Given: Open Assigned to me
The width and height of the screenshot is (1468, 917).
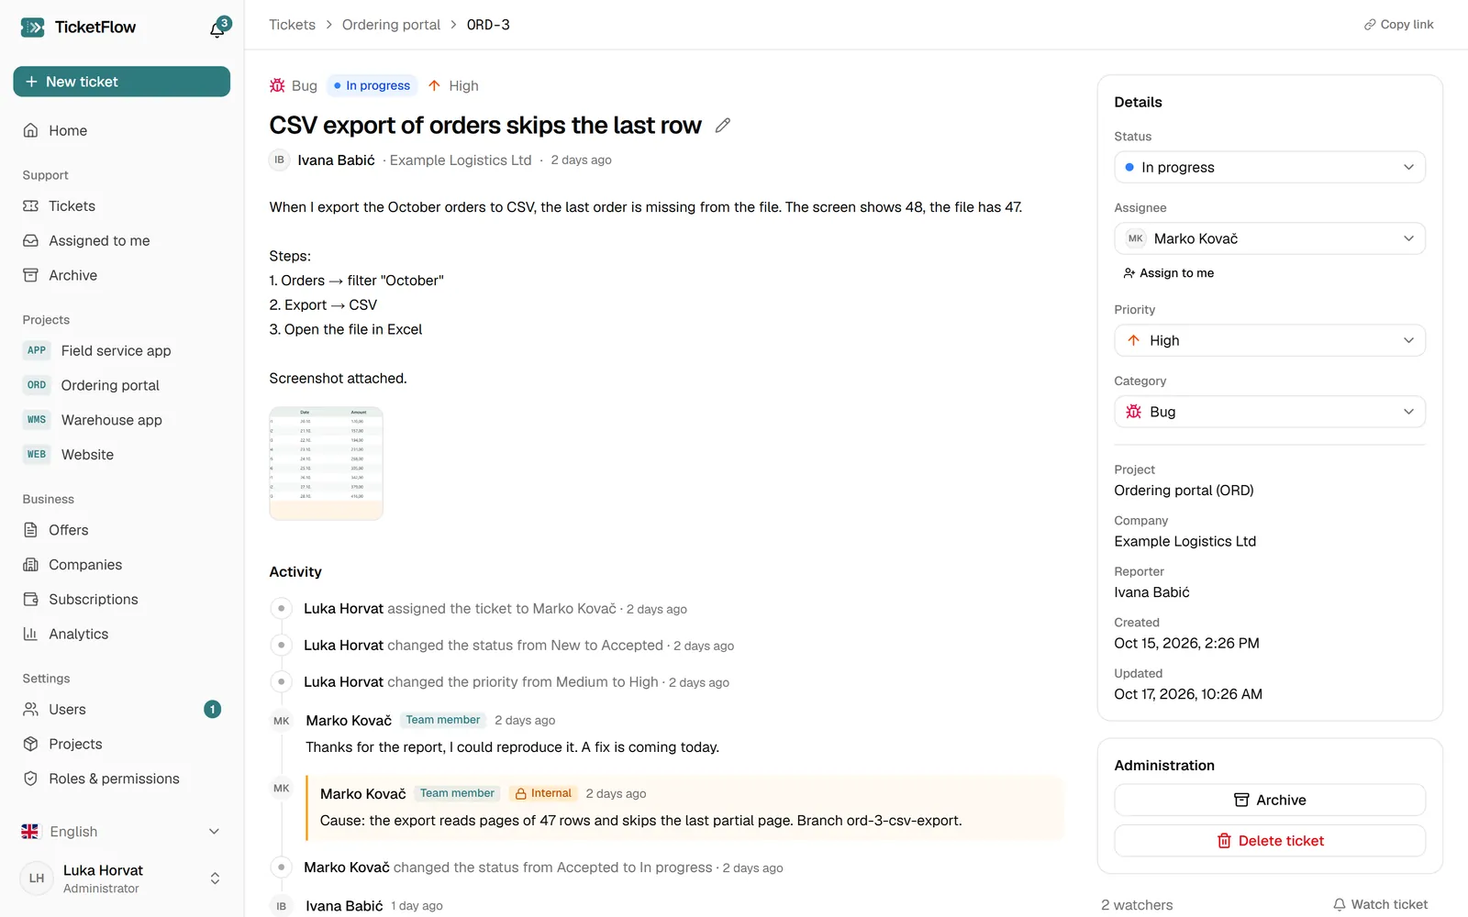Looking at the screenshot, I should click(x=122, y=241).
